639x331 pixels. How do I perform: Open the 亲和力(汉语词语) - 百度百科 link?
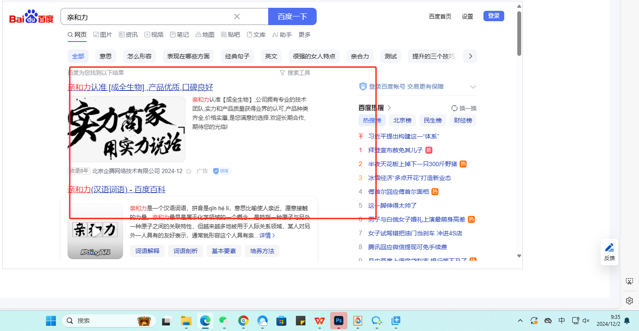coord(117,190)
